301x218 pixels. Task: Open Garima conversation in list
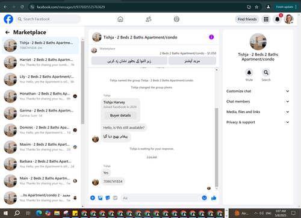click(x=40, y=113)
